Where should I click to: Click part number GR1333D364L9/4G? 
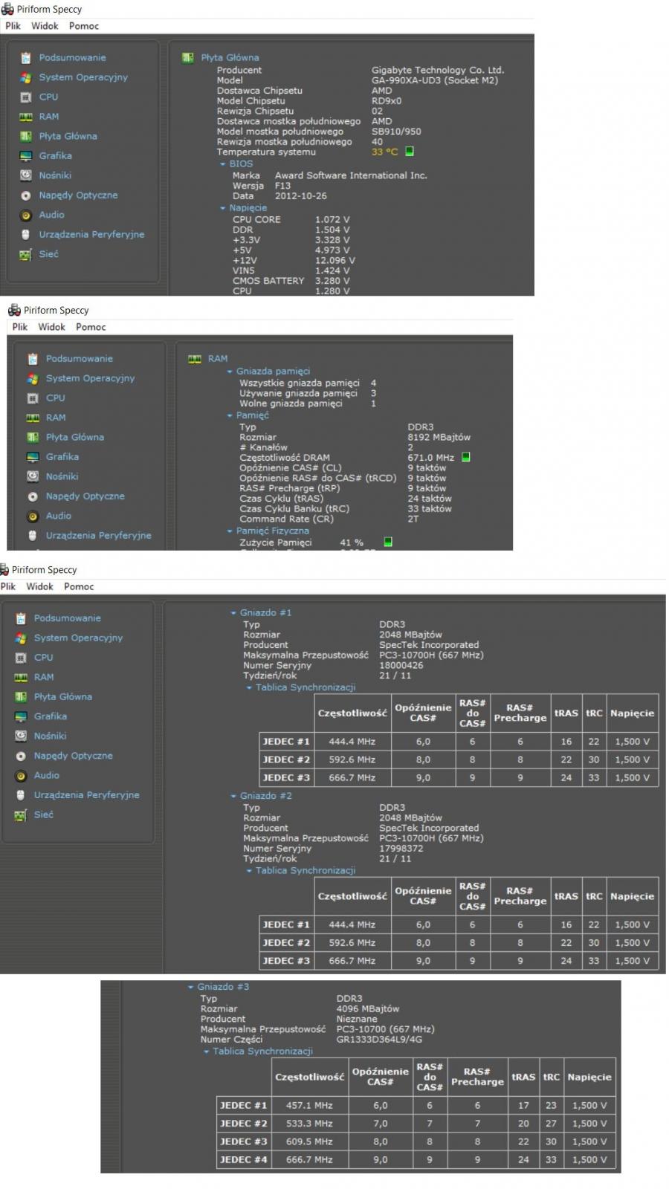(x=379, y=1040)
